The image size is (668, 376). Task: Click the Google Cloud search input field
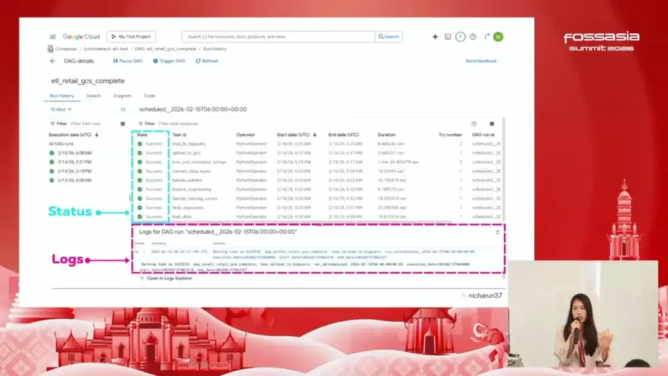pos(277,37)
